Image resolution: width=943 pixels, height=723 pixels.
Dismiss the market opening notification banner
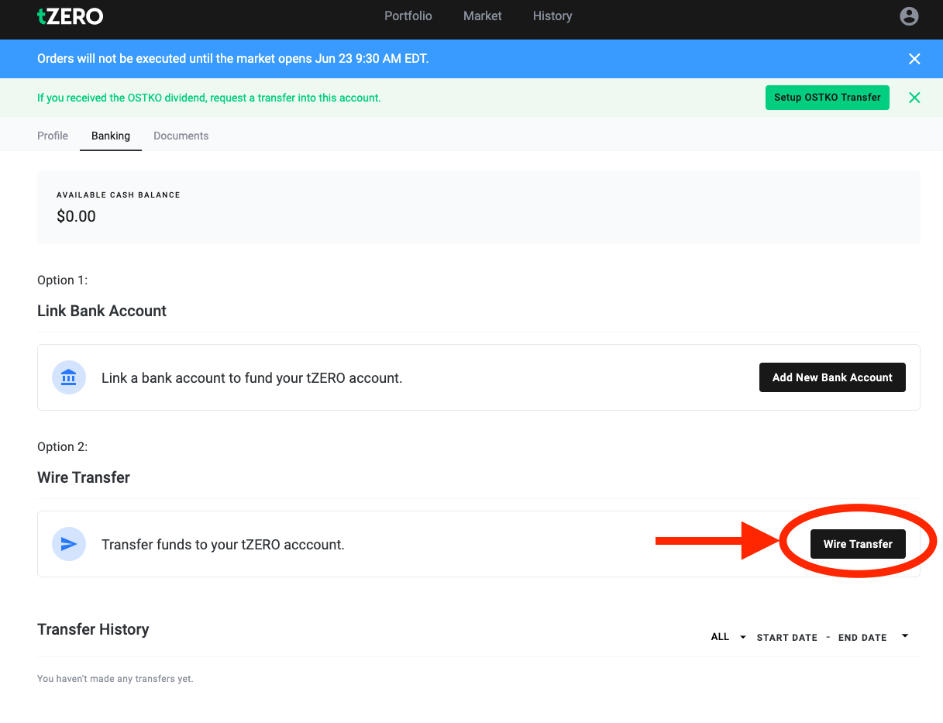coord(914,58)
